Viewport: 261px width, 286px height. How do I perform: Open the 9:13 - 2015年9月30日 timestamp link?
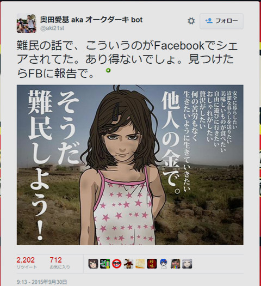coord(42,282)
